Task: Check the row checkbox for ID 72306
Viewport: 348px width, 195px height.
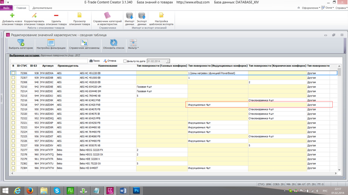Action: (x=13, y=73)
